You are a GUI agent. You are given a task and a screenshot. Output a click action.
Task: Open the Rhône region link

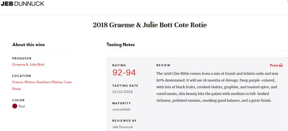pyautogui.click(x=29, y=82)
